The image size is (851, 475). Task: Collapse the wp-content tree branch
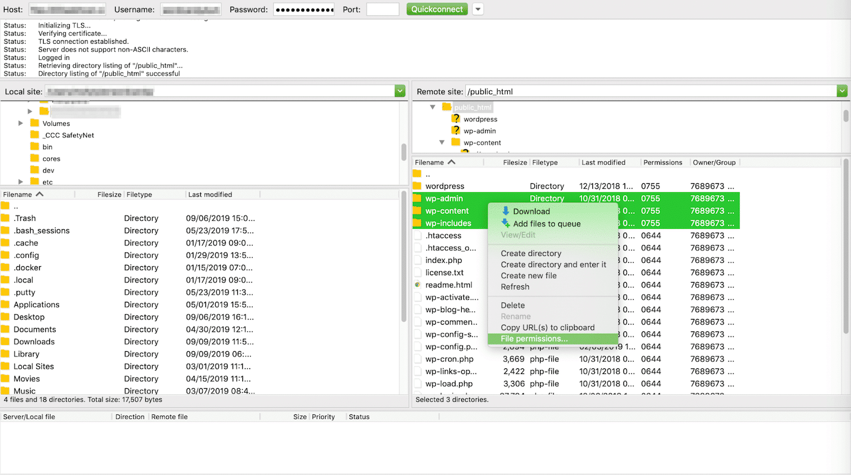pos(442,142)
